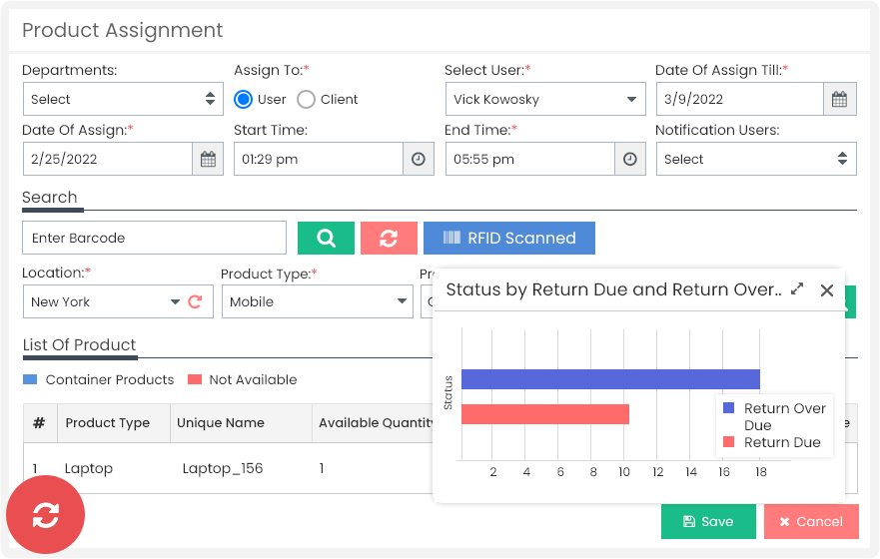Click the large red floating refresh button
The width and height of the screenshot is (880, 559).
[46, 515]
